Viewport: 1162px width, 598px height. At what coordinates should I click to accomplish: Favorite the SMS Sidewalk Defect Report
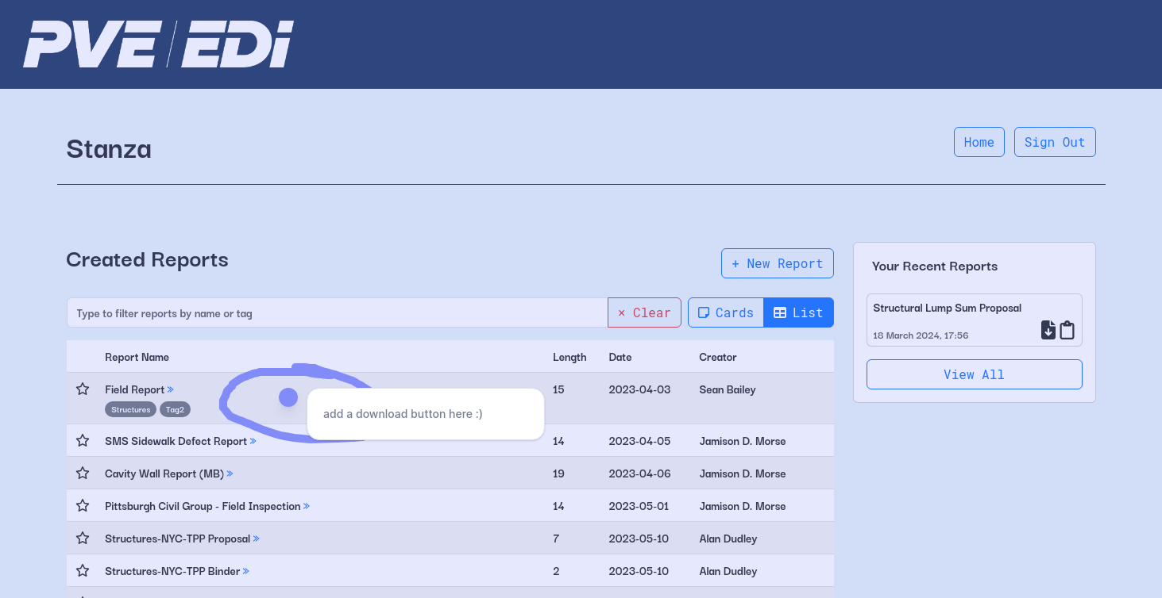click(83, 441)
